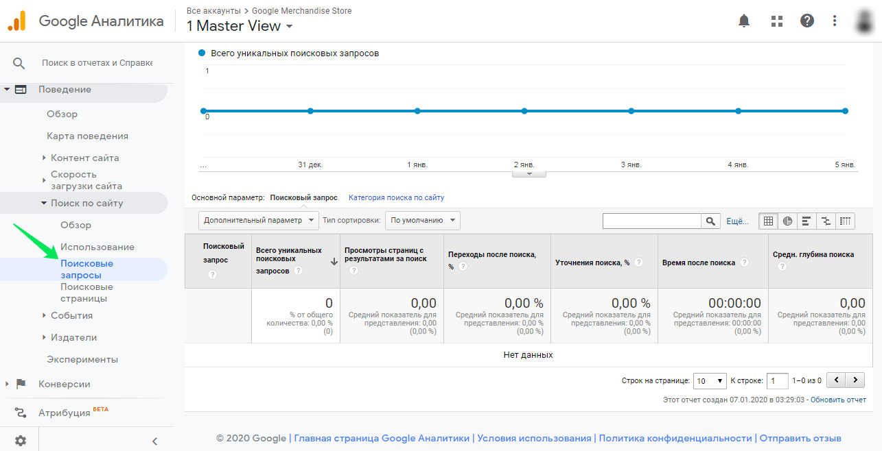Switch to data table view icon
The height and width of the screenshot is (451, 882).
[768, 221]
